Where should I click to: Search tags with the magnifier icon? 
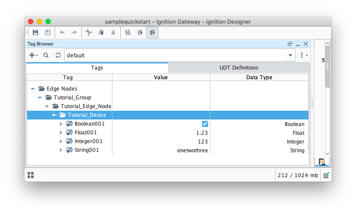[x=46, y=56]
